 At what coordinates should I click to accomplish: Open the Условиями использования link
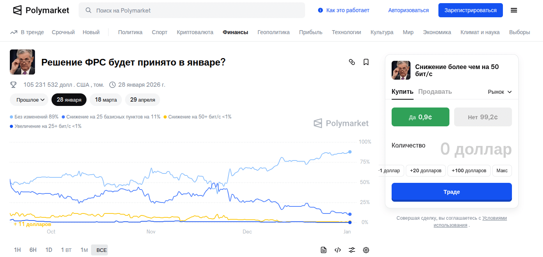pyautogui.click(x=469, y=222)
